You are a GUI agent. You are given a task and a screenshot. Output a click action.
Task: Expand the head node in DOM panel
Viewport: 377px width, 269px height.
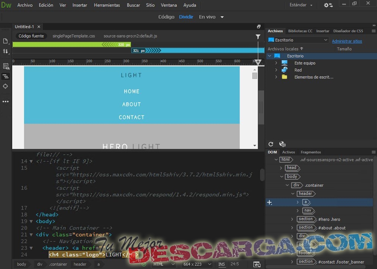281,168
